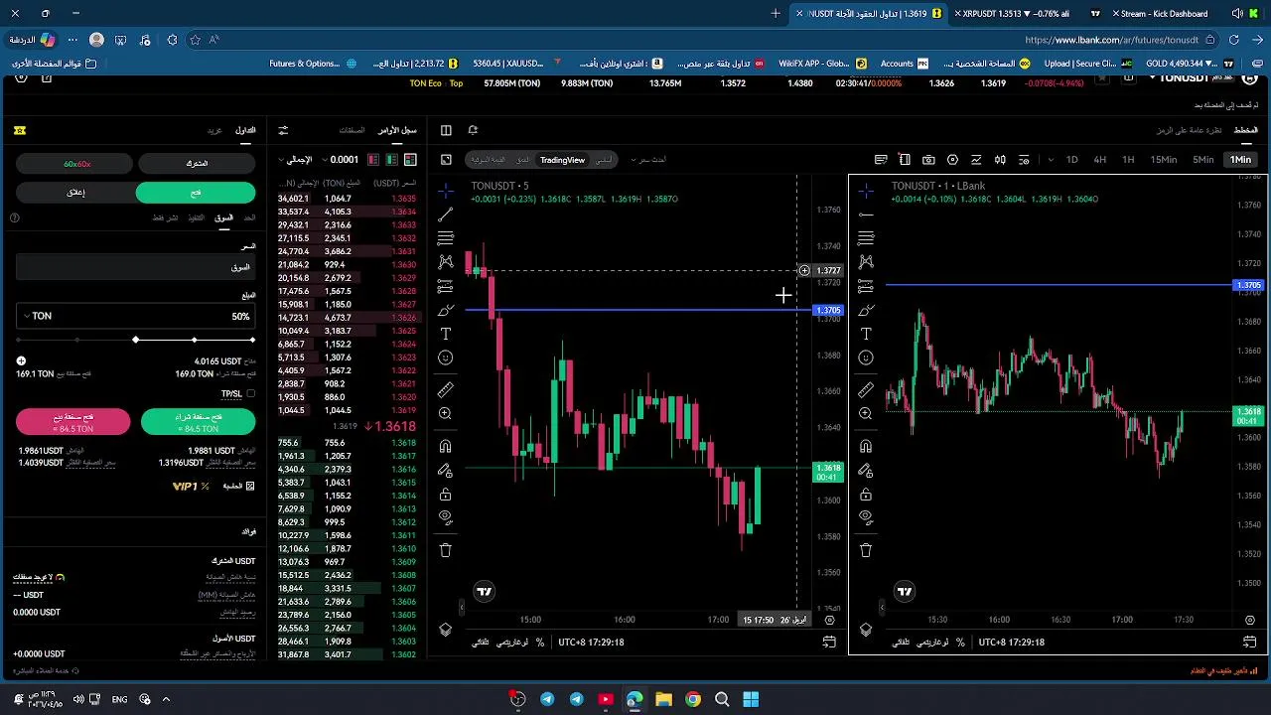Toggle magnet mode in right chart toolbar
The height and width of the screenshot is (715, 1271).
point(866,446)
